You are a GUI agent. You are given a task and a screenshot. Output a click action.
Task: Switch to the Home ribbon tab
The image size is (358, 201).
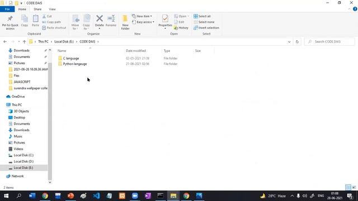point(22,9)
